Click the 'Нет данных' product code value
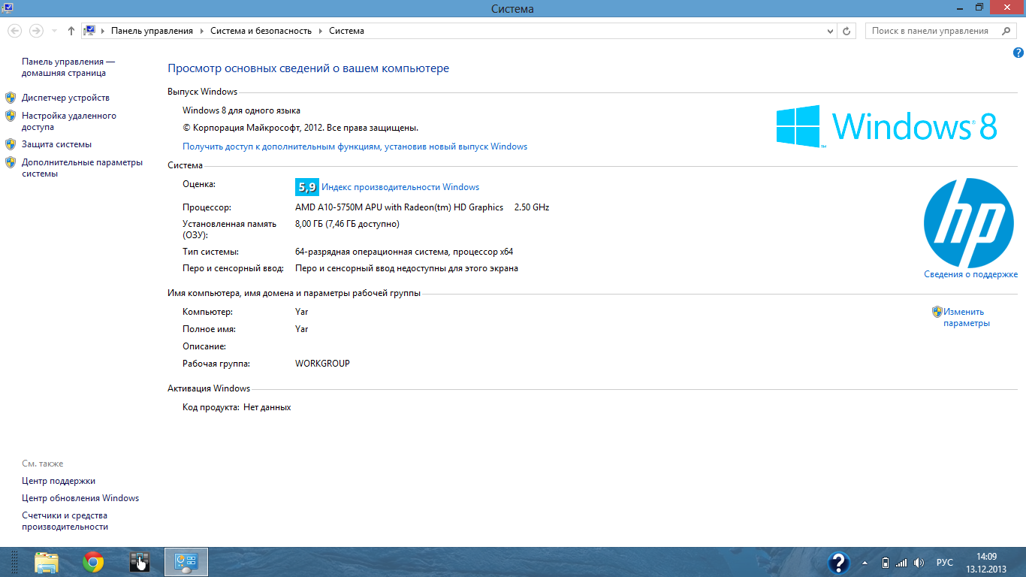This screenshot has width=1026, height=577. coord(267,407)
